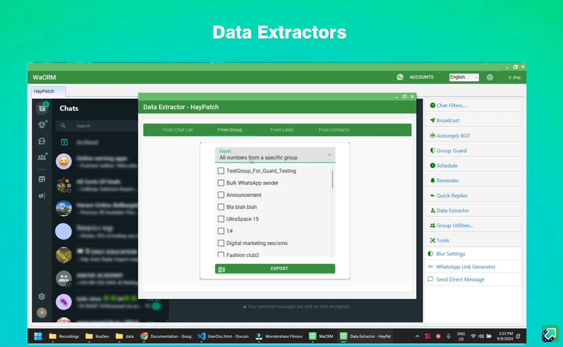The image size is (563, 347).
Task: Expand the English language dropdown
Action: coord(464,77)
